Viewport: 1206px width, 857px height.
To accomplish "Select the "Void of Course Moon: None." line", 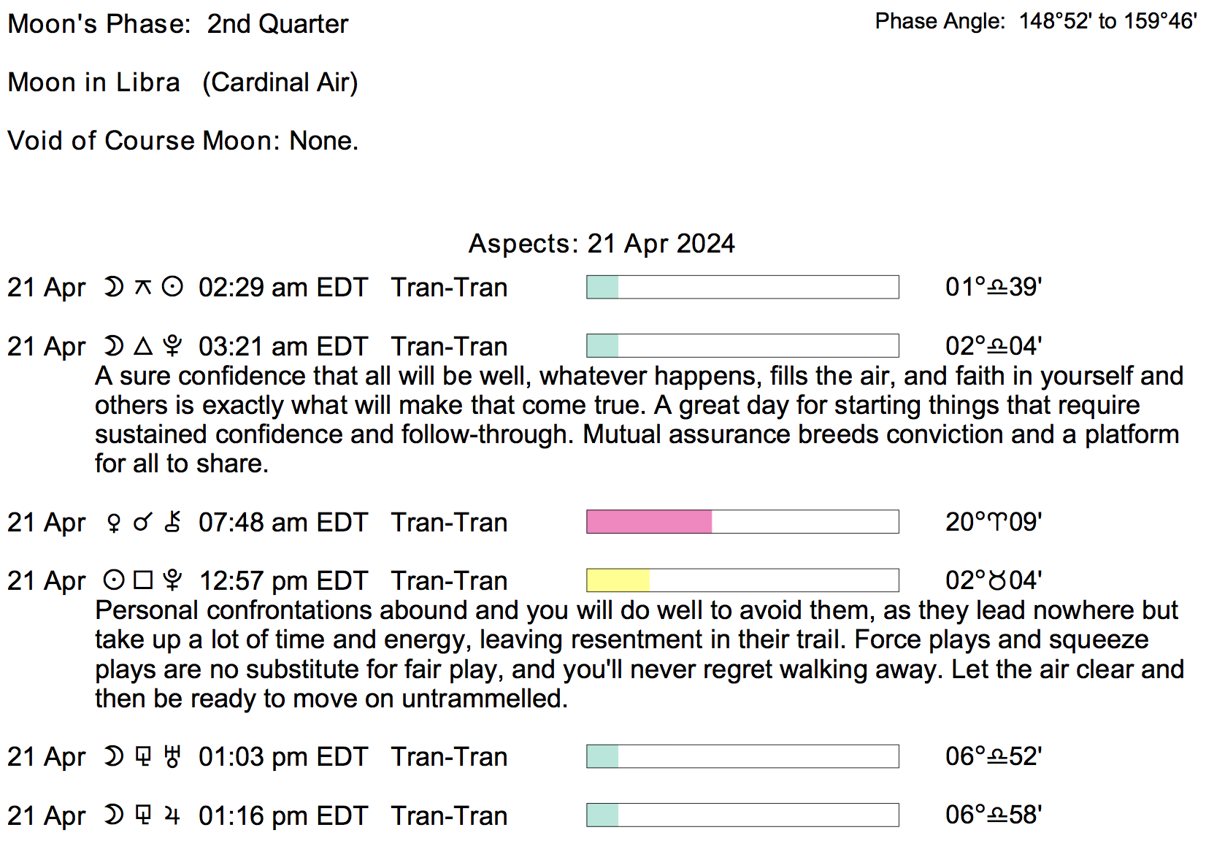I will pyautogui.click(x=183, y=141).
